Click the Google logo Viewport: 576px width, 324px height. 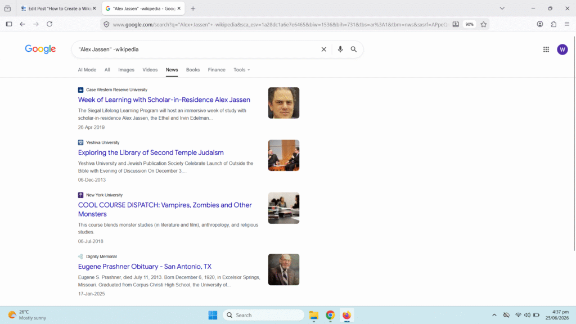click(x=40, y=49)
